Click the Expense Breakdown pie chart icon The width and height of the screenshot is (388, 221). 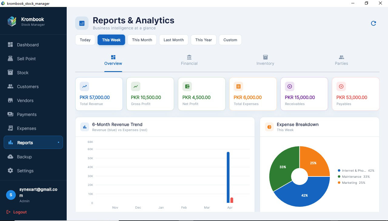269,127
